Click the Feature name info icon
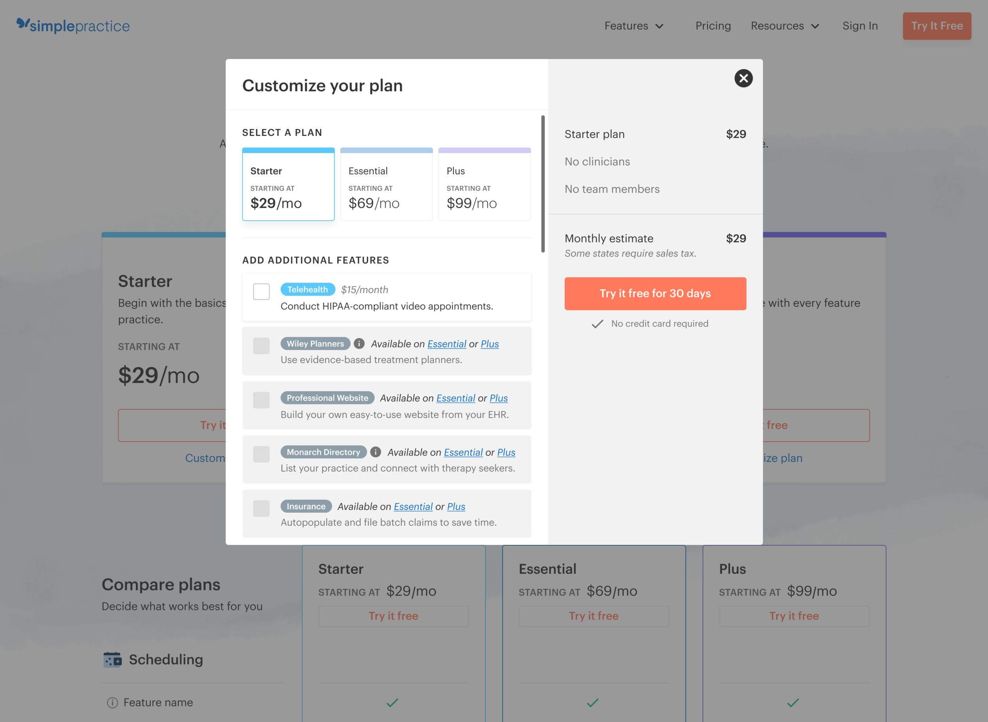The width and height of the screenshot is (988, 722). point(112,702)
